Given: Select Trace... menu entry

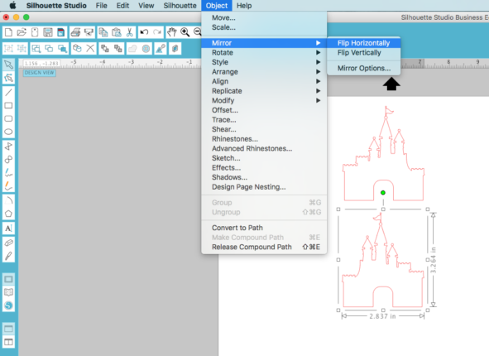Looking at the screenshot, I should point(264,120).
